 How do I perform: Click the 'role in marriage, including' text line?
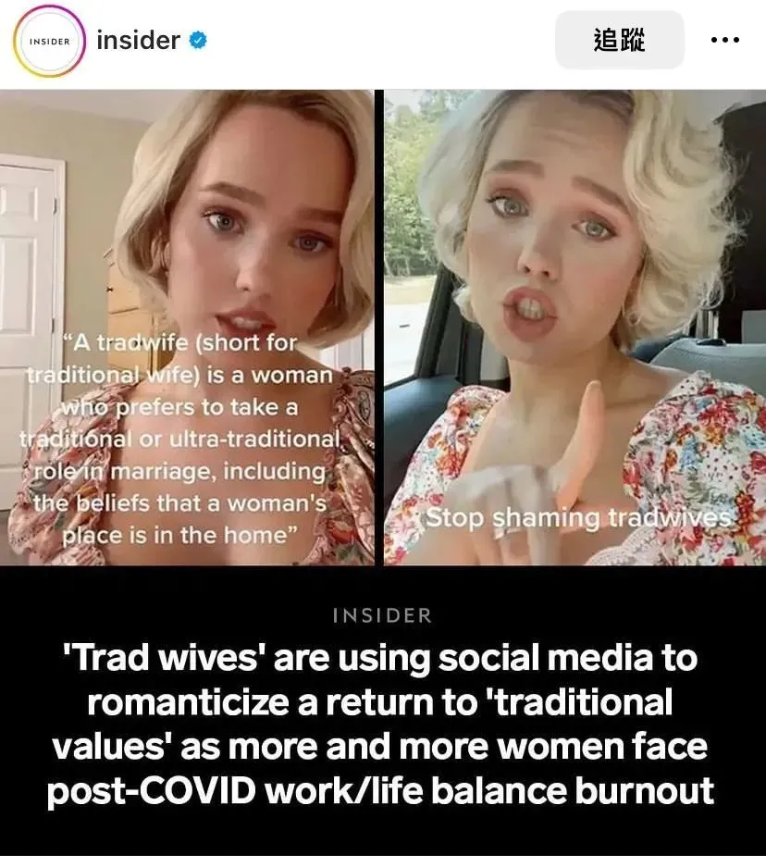click(x=180, y=472)
